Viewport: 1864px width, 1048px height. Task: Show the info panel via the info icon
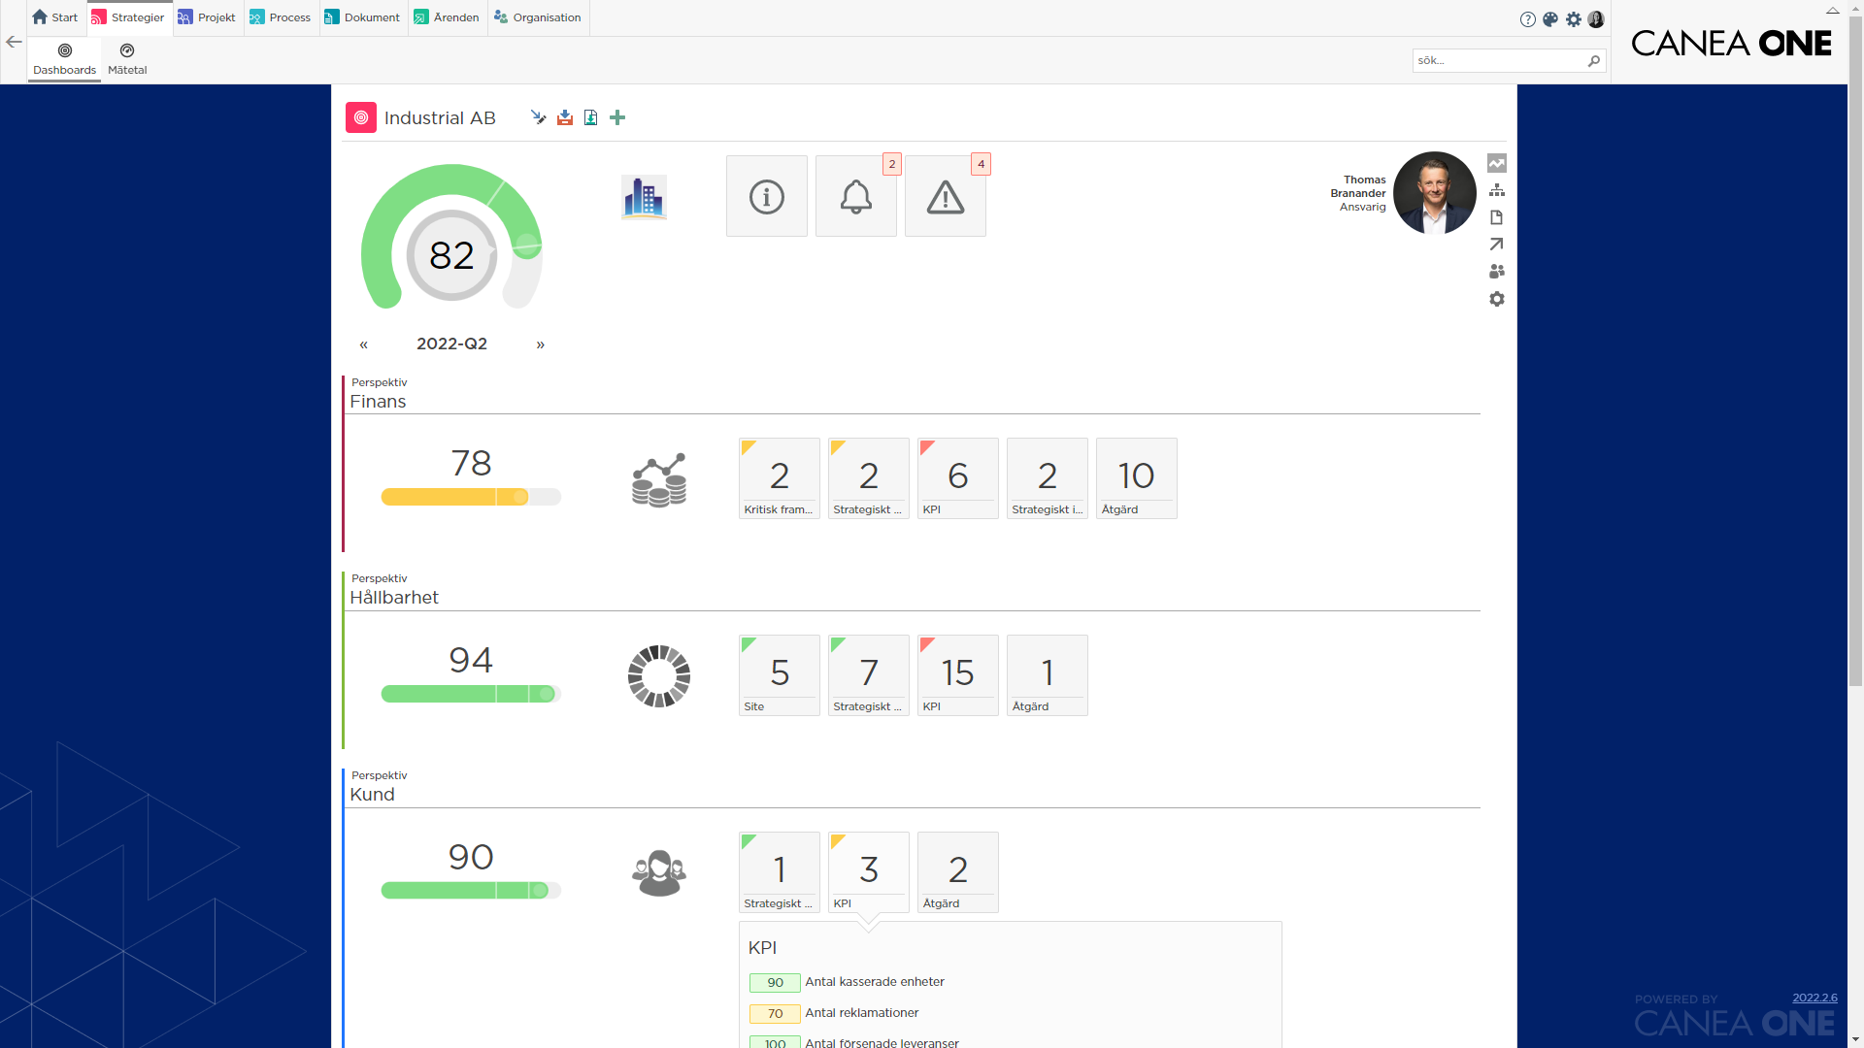tap(766, 196)
